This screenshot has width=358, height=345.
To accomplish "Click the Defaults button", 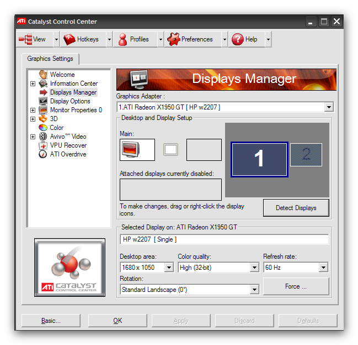I will [308, 321].
